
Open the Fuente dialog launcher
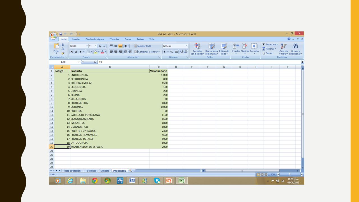point(106,57)
